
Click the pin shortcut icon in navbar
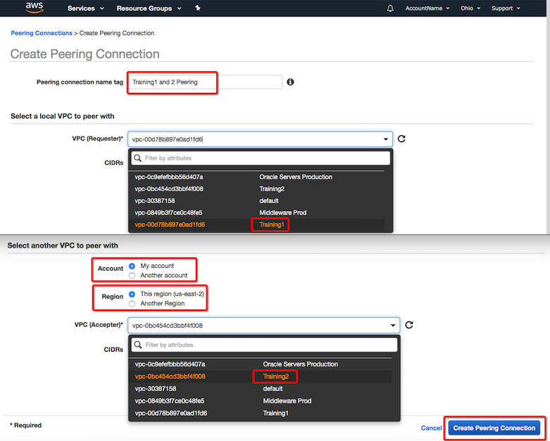pos(198,8)
